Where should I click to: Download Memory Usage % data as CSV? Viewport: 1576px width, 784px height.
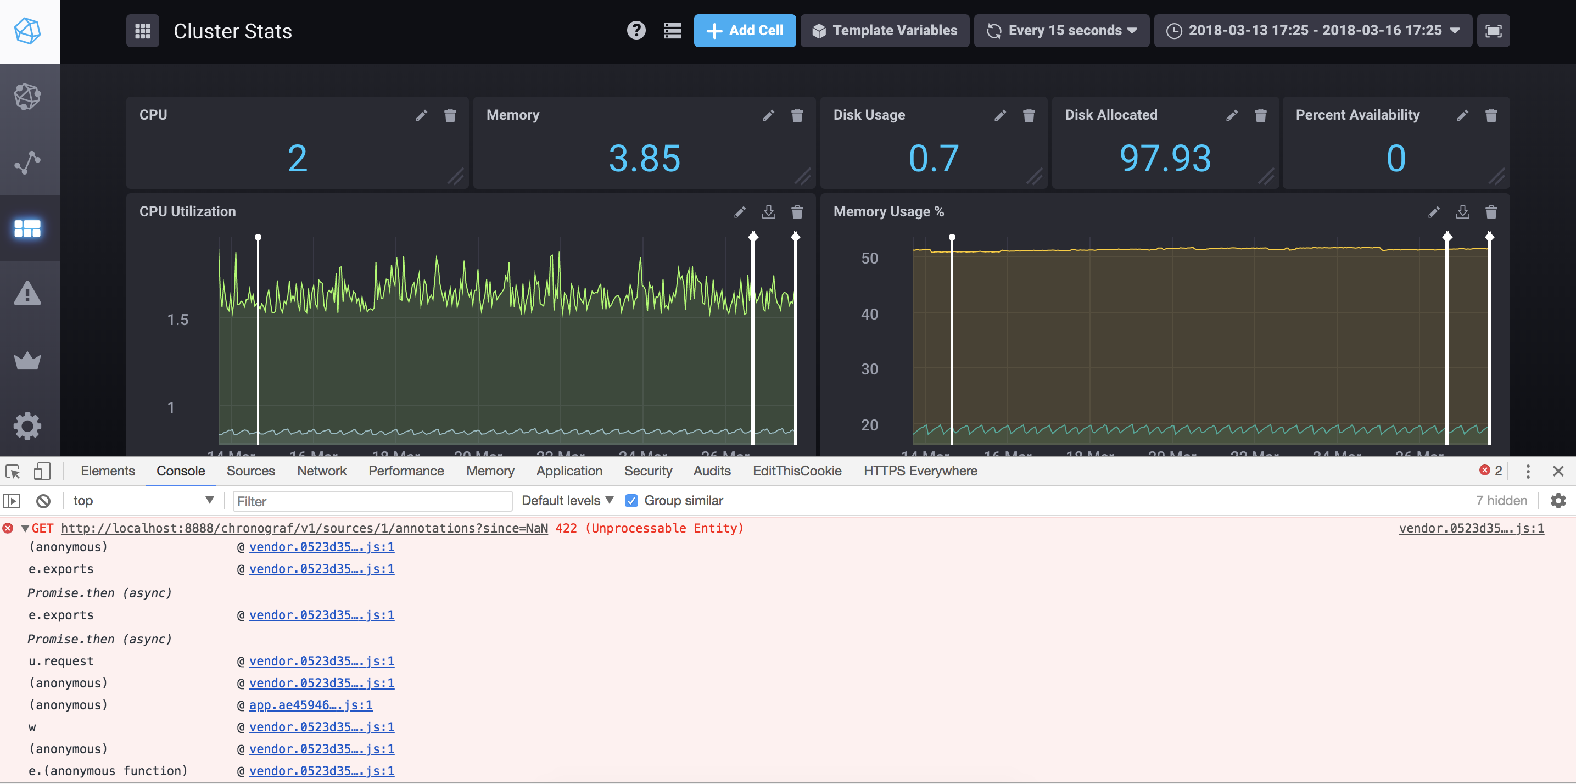[1463, 212]
